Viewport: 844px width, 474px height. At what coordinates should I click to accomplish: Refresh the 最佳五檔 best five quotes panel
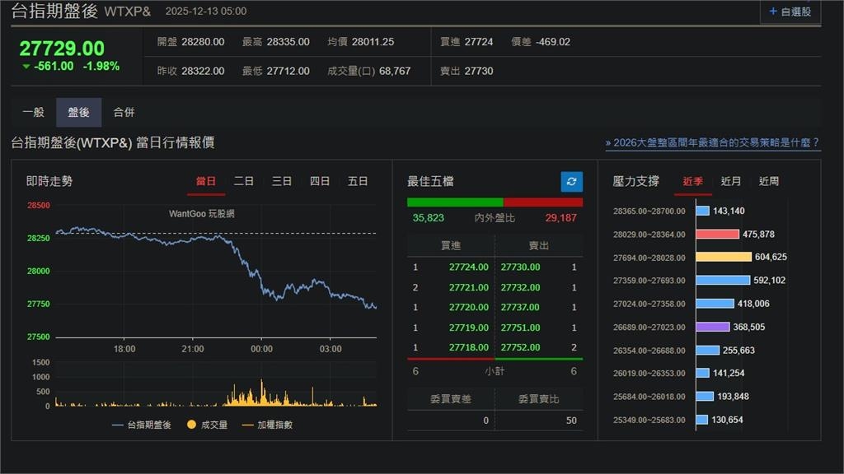click(x=572, y=181)
